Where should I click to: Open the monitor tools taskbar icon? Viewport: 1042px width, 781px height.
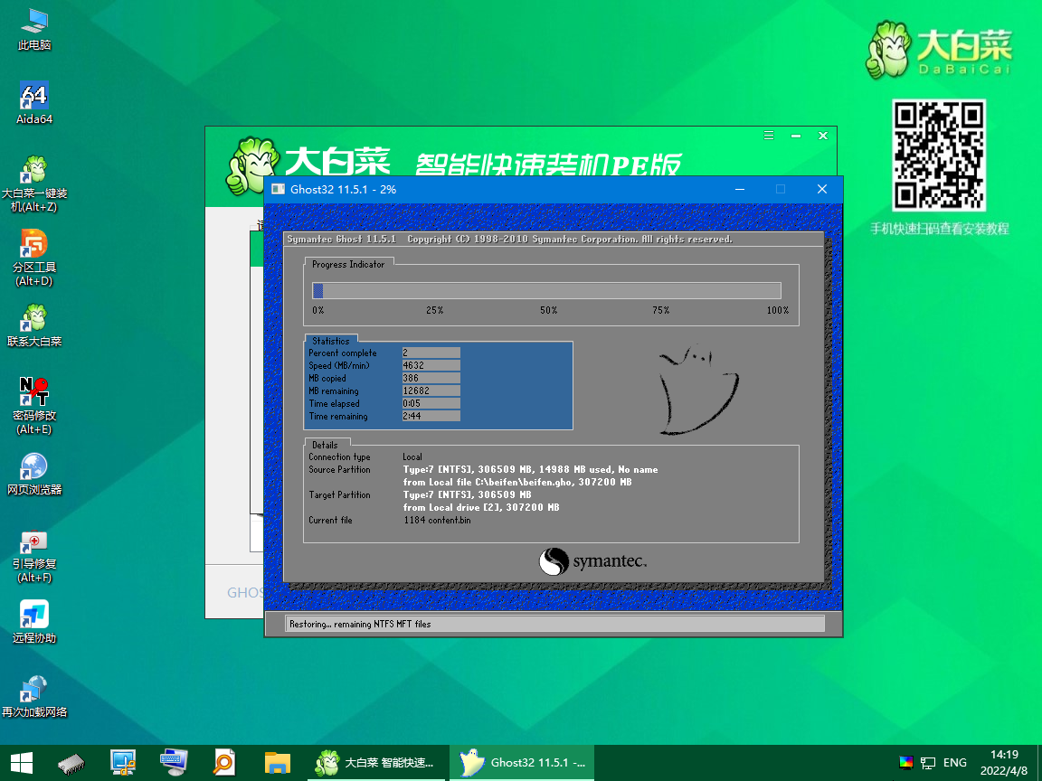tap(123, 763)
